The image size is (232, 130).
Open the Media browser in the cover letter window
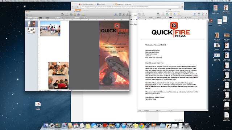click(199, 14)
